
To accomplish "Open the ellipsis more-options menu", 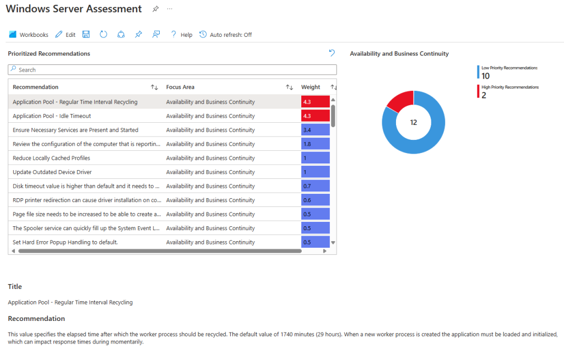I will tap(170, 9).
